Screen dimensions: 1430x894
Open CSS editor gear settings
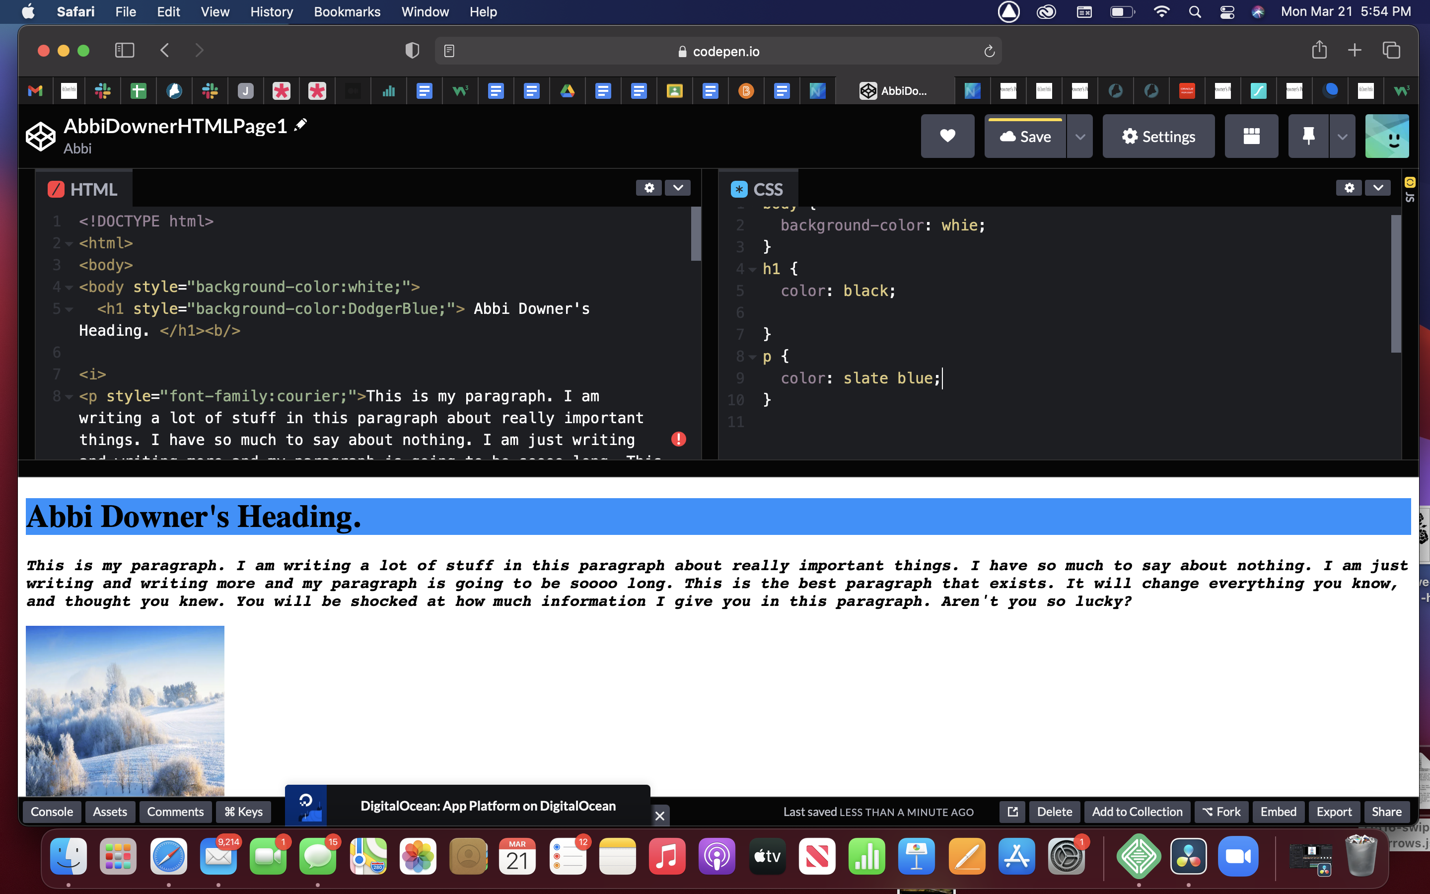(1349, 188)
